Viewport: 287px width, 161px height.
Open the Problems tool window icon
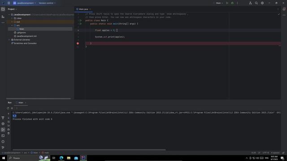tap(3, 142)
